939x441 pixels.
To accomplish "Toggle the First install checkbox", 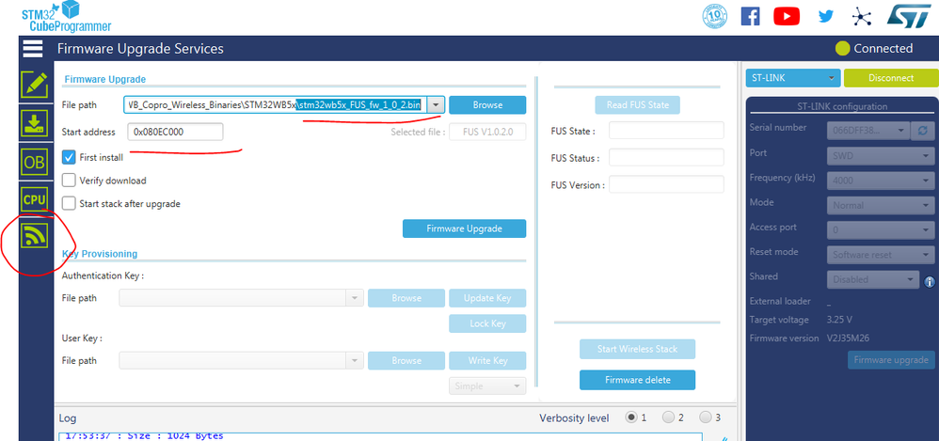I will [x=69, y=157].
